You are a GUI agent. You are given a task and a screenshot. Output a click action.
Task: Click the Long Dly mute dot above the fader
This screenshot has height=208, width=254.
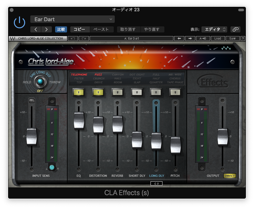[x=156, y=103]
